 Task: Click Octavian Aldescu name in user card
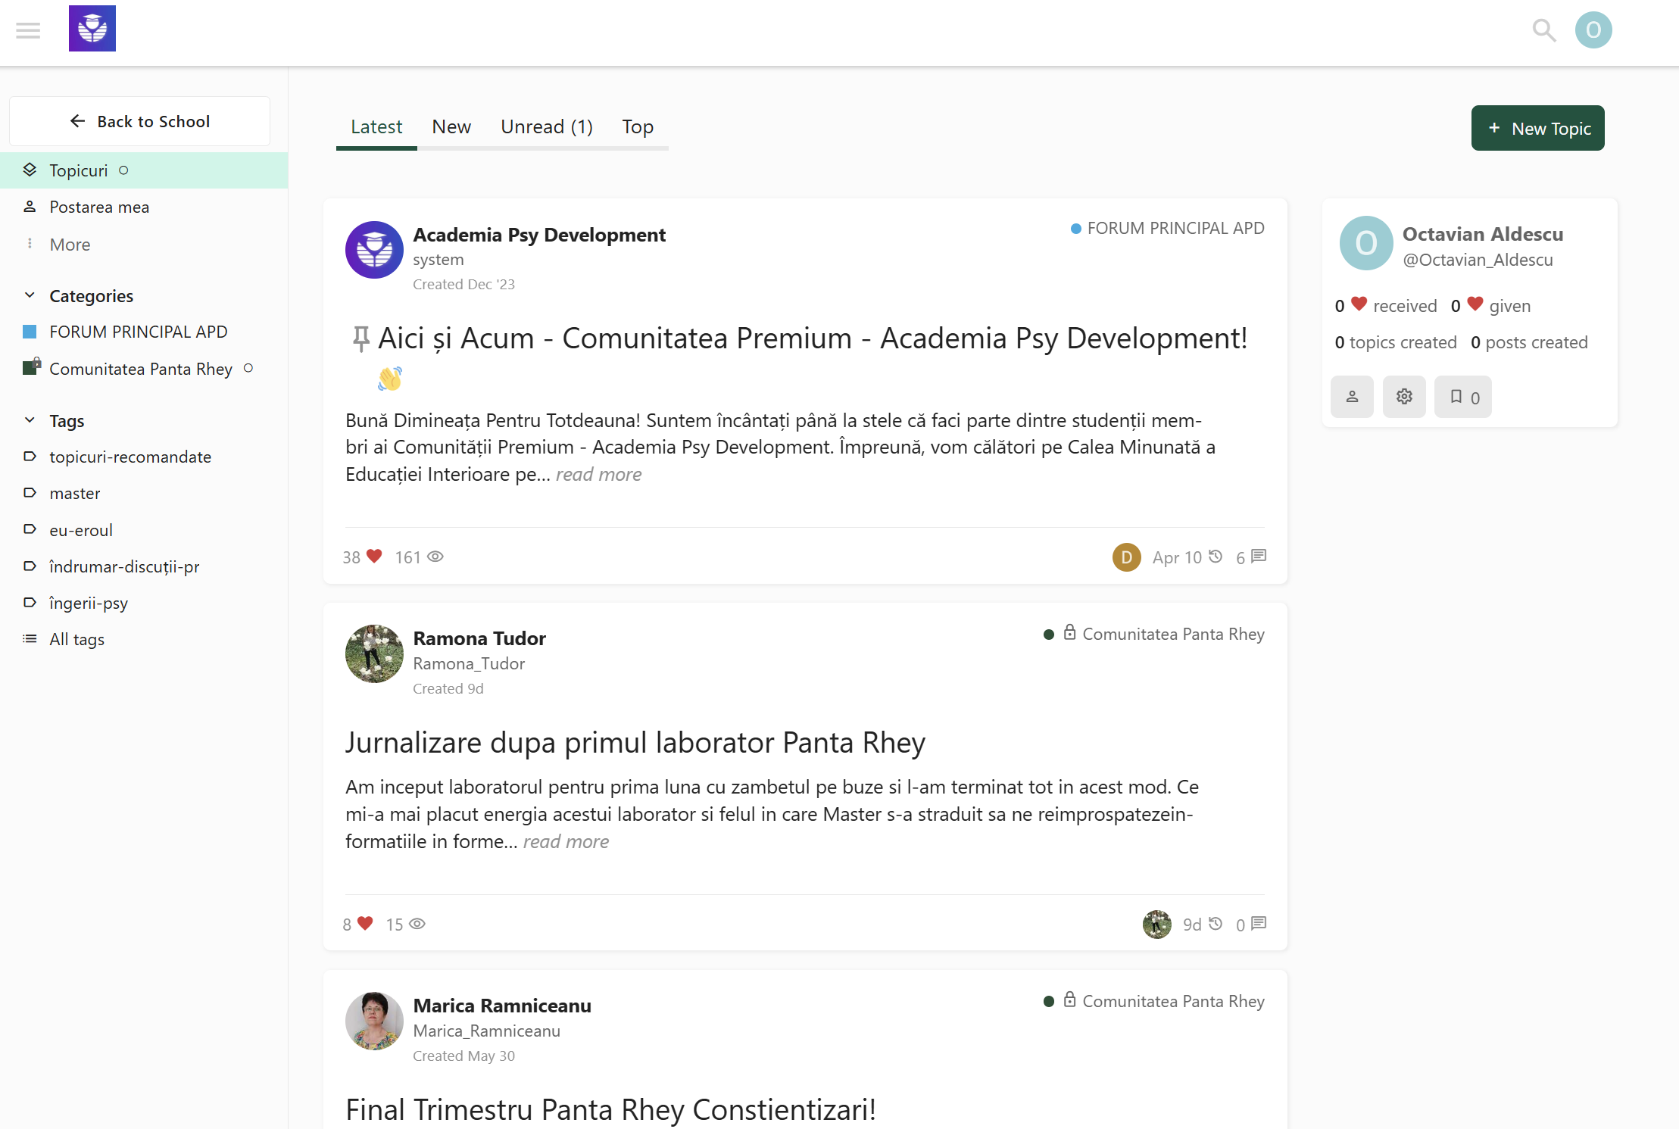coord(1483,234)
